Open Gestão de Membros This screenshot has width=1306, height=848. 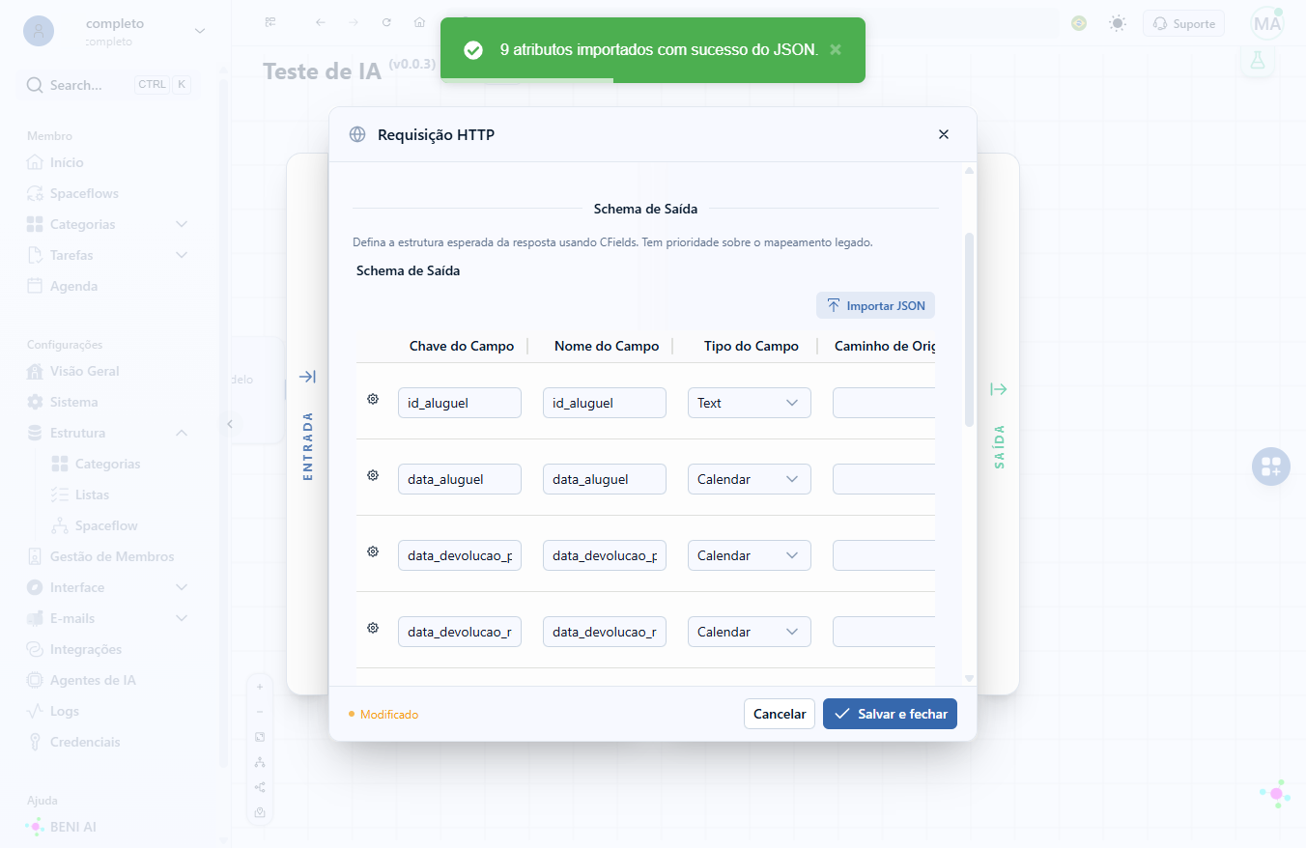pyautogui.click(x=100, y=556)
